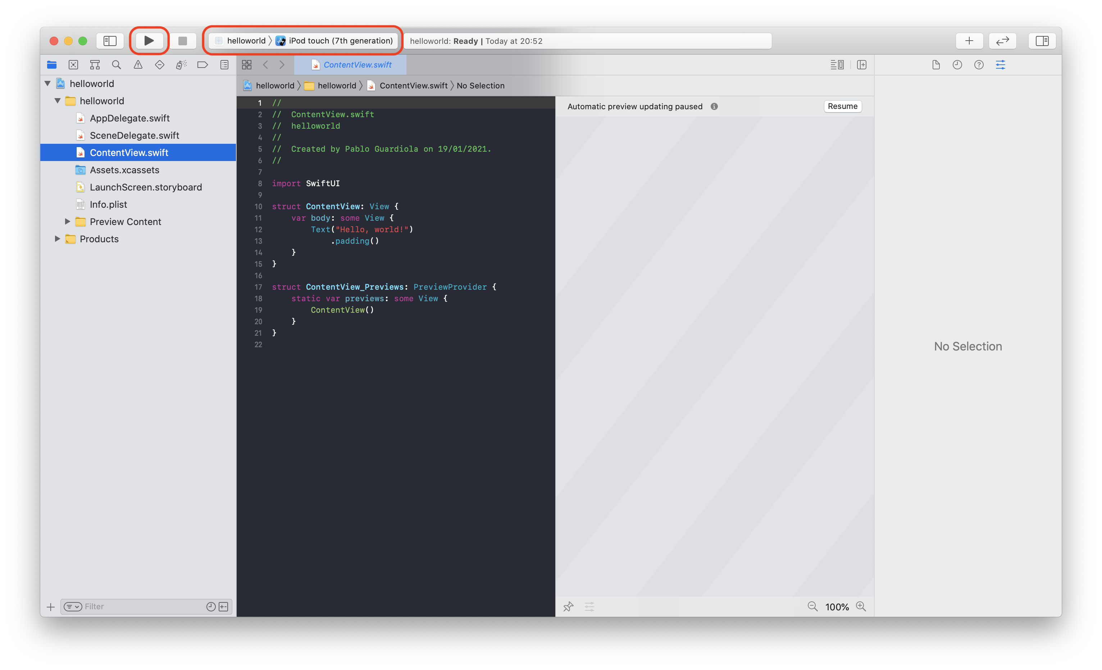Viewport: 1102px width, 670px height.
Task: Select the helloworld scheme in toolbar
Action: pos(240,41)
